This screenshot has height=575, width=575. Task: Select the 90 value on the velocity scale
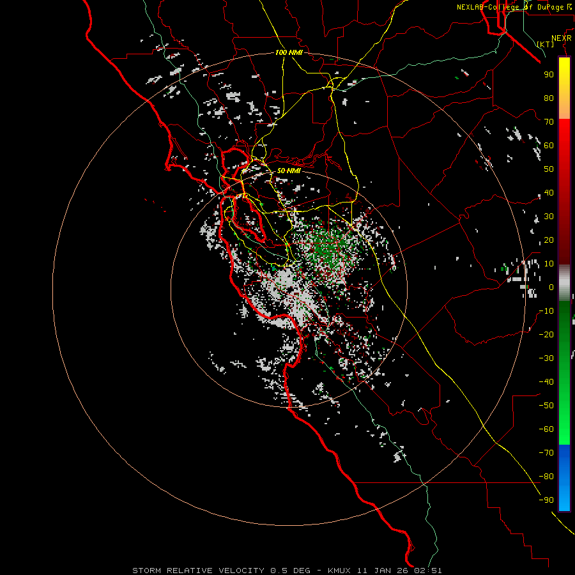(549, 75)
